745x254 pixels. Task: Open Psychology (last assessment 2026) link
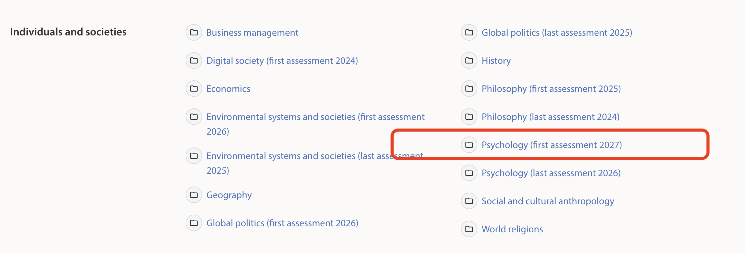click(x=551, y=173)
